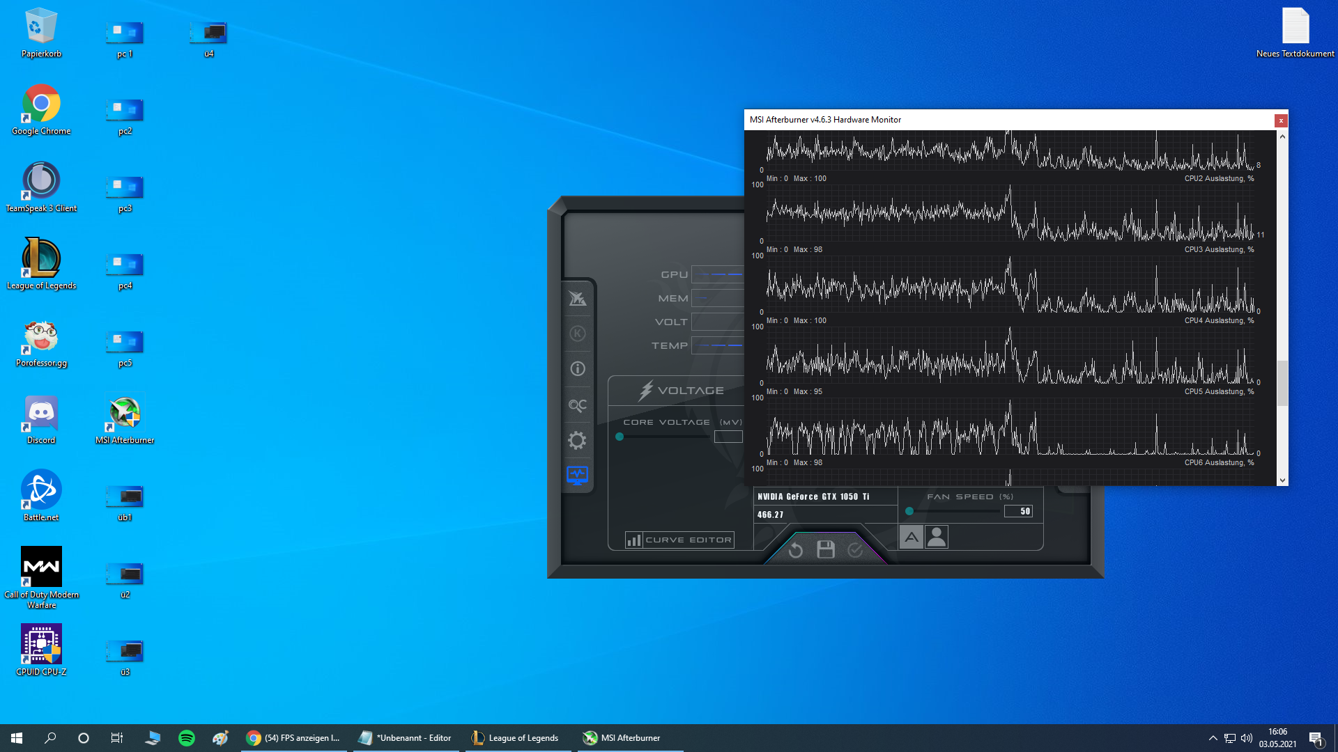Click the MSI dragon logo icon in the sidebar
The width and height of the screenshot is (1338, 752).
pos(577,299)
